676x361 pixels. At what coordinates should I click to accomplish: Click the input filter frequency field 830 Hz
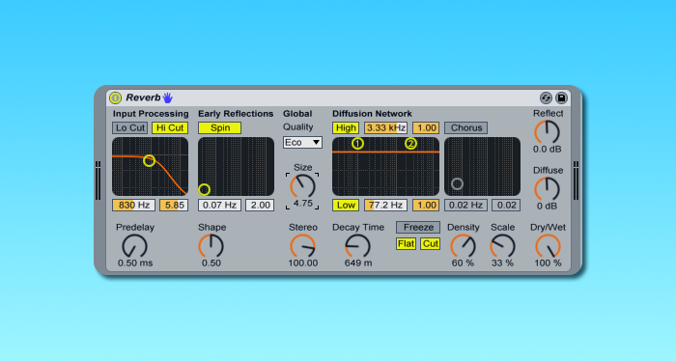(133, 205)
